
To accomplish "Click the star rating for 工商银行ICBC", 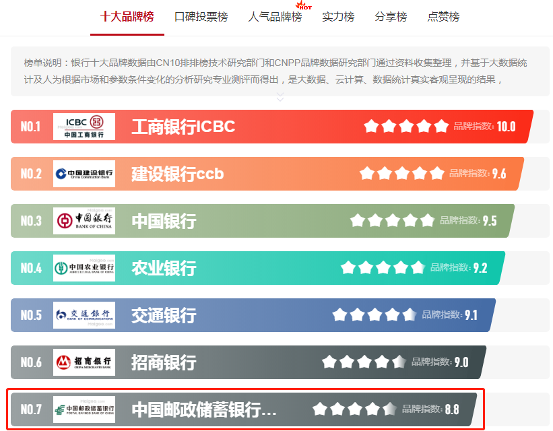I will (x=405, y=126).
